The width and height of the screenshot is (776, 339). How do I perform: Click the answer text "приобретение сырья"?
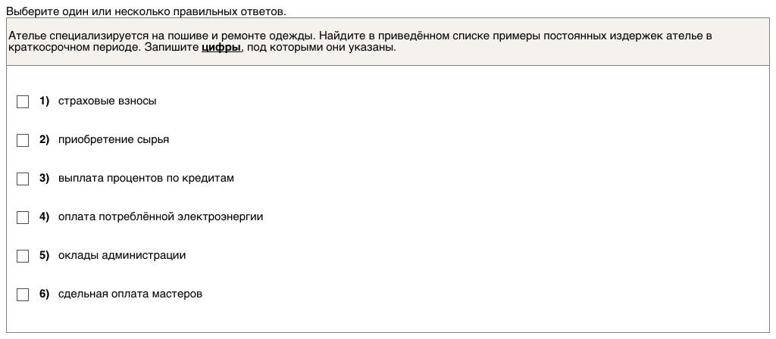tap(114, 139)
